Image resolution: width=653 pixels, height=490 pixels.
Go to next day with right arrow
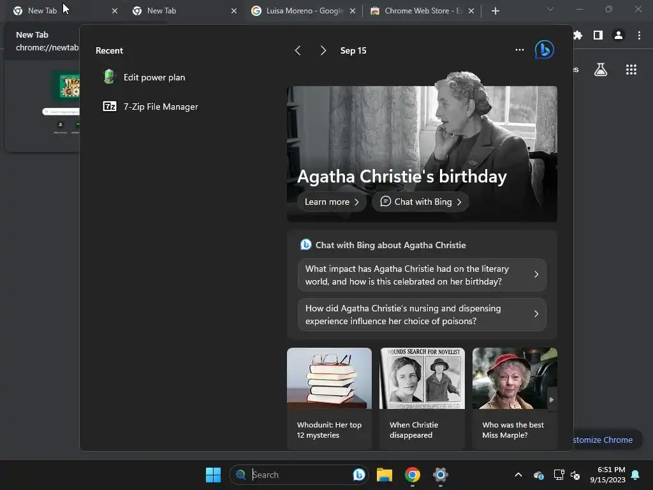tap(323, 50)
